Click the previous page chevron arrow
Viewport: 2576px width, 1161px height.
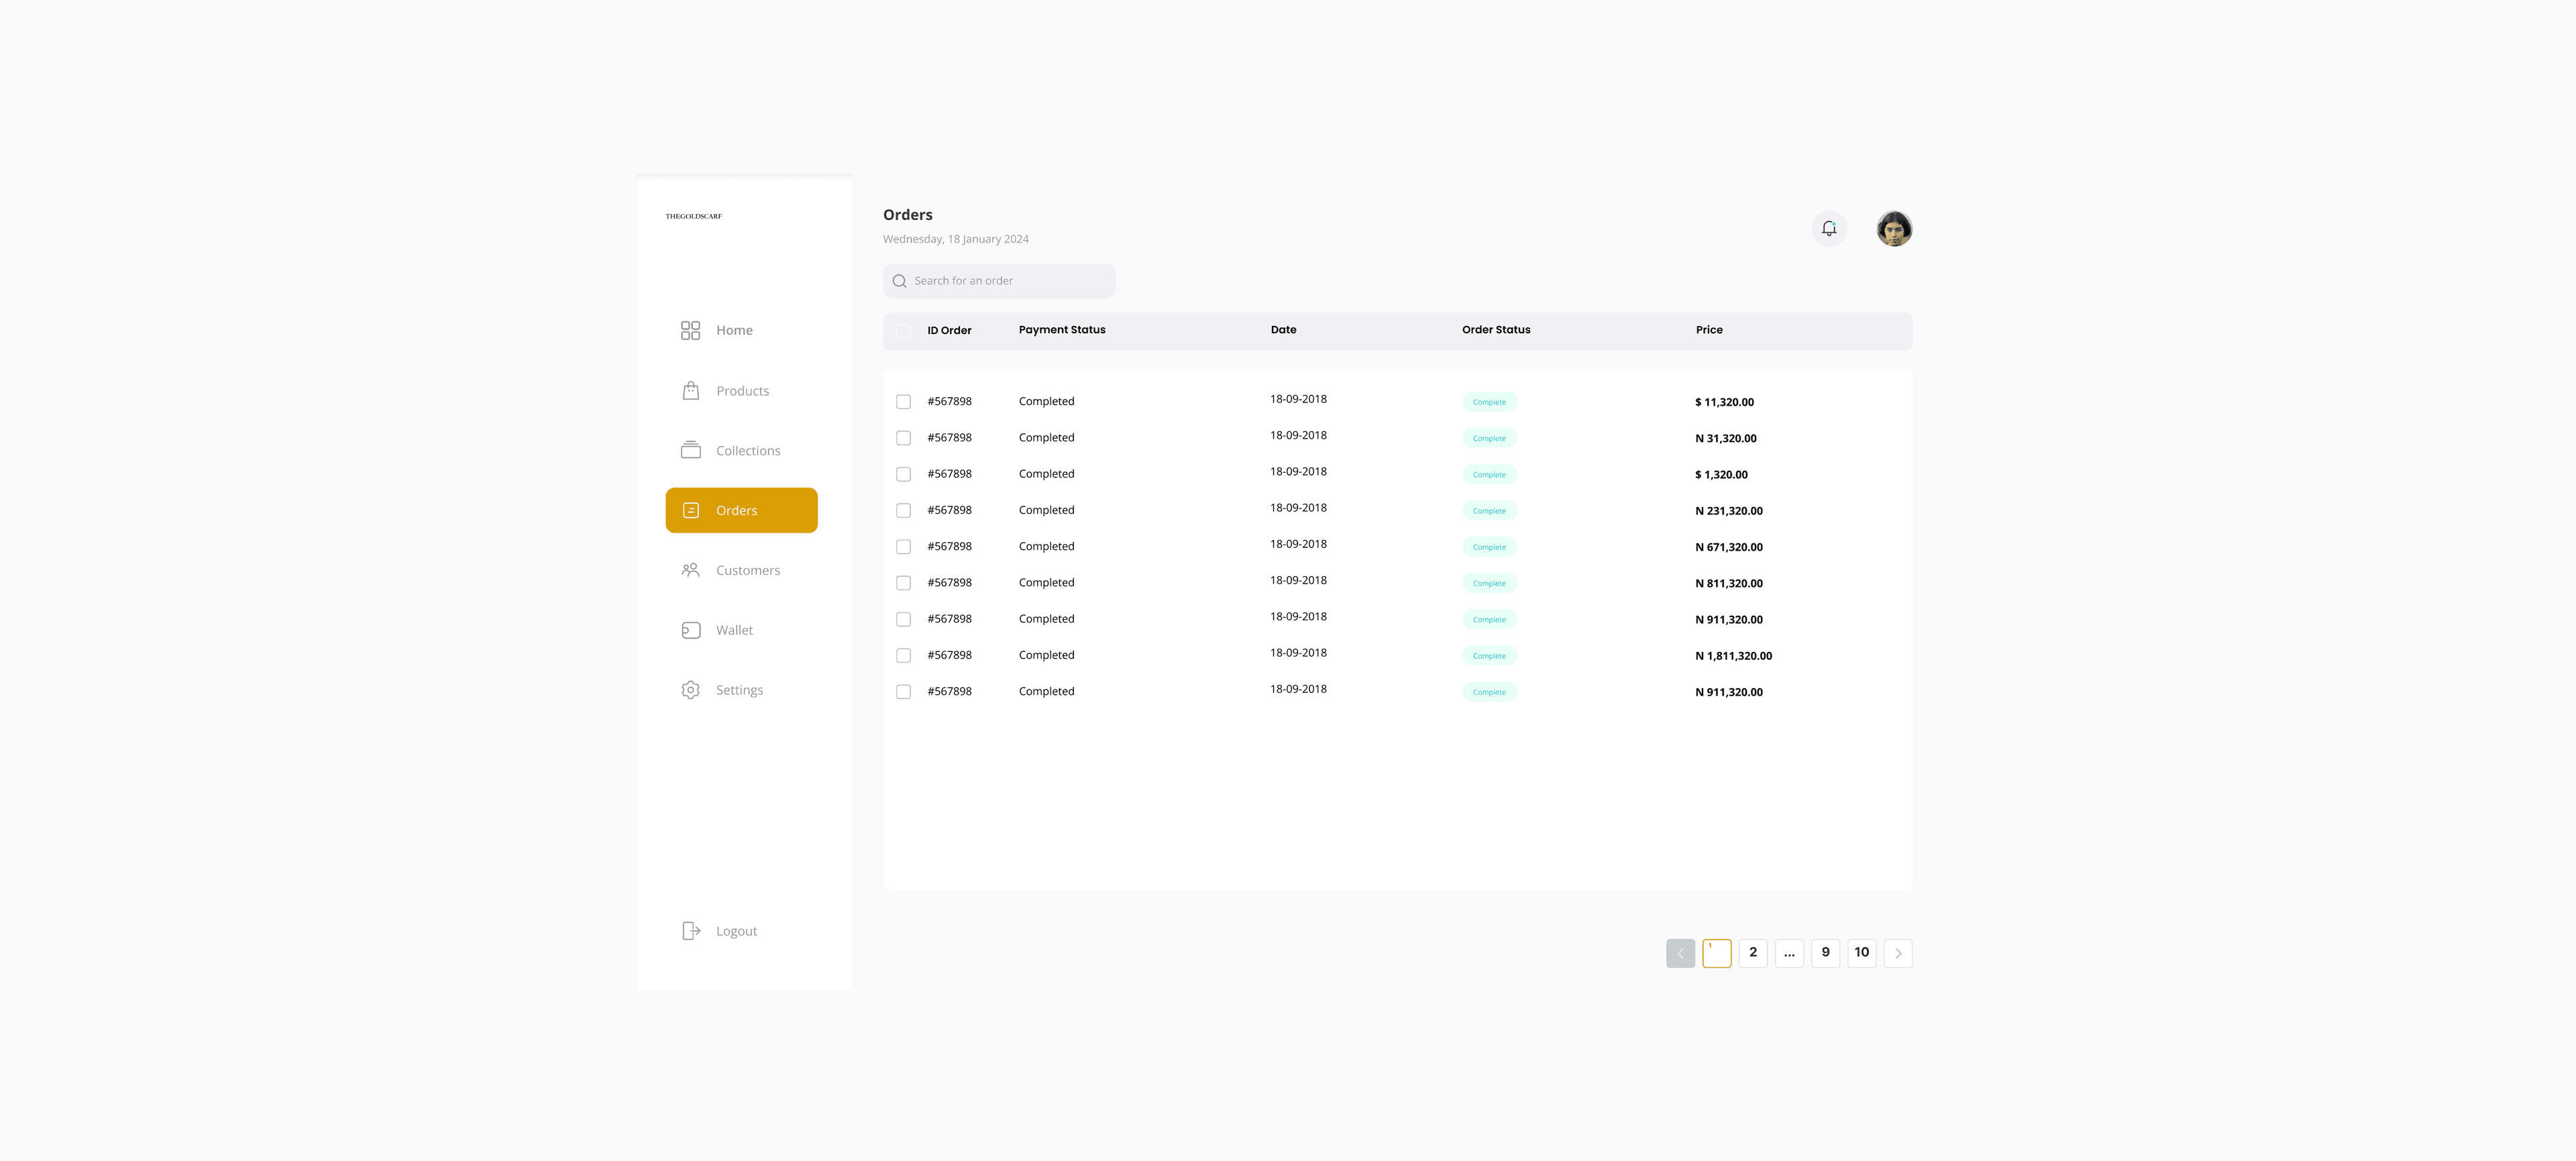(1680, 952)
